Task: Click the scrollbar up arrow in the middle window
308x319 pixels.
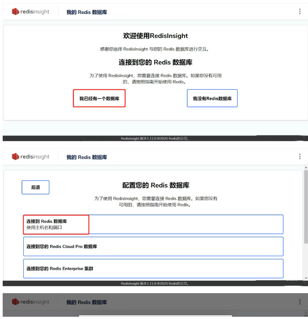Action: [x=306, y=167]
